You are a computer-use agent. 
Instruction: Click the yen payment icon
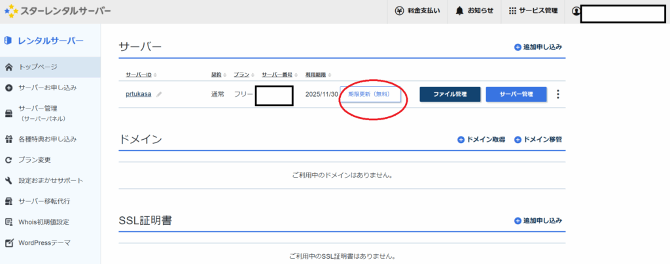400,11
